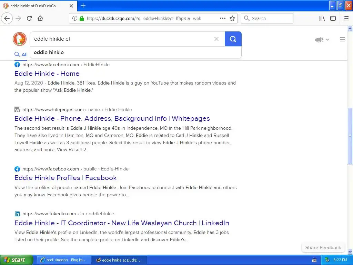Click the green padlock security icon

(x=81, y=18)
